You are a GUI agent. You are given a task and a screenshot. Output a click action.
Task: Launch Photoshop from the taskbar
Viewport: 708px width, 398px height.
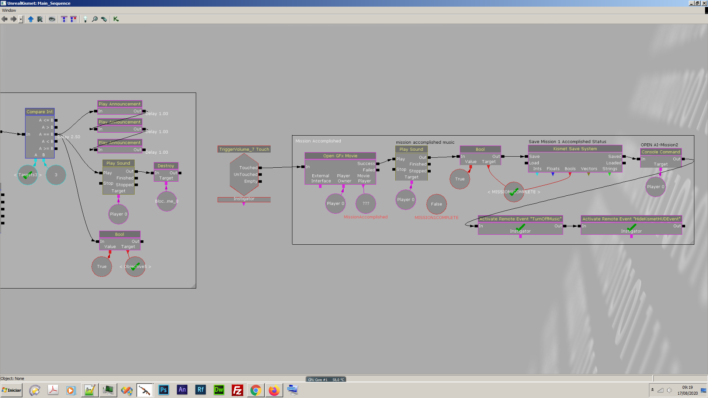coord(163,390)
